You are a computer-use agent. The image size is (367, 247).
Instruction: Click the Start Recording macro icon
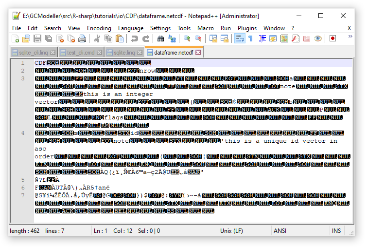click(x=333, y=38)
